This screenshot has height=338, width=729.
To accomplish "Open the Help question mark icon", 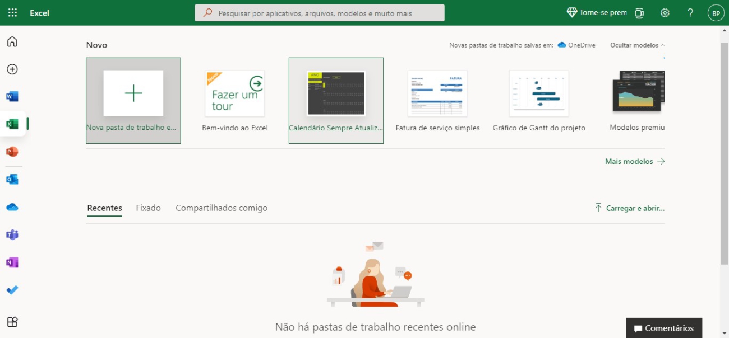I will coord(690,13).
